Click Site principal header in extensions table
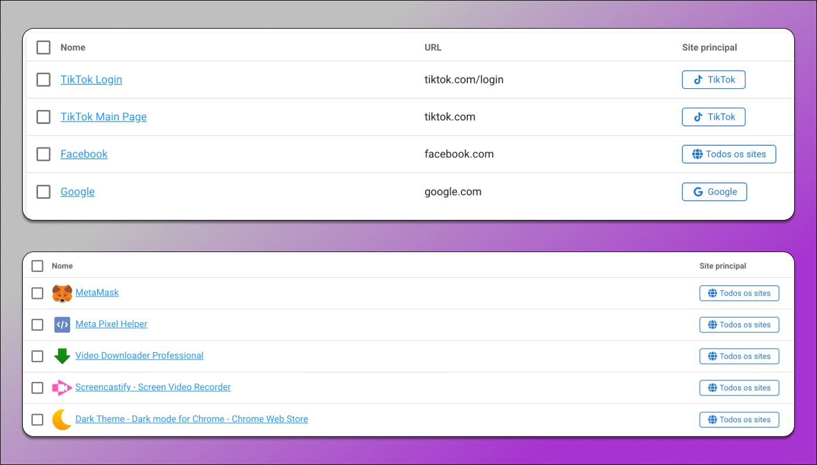Image resolution: width=817 pixels, height=465 pixels. click(x=723, y=266)
